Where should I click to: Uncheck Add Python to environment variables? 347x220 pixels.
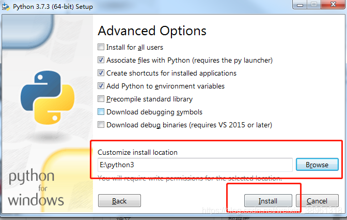point(101,86)
